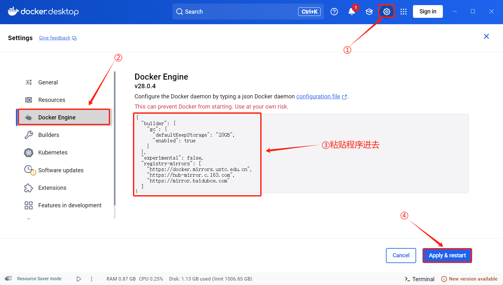The width and height of the screenshot is (503, 285).
Task: Click the defaultKeepStorage 20GB line
Action: click(x=194, y=135)
